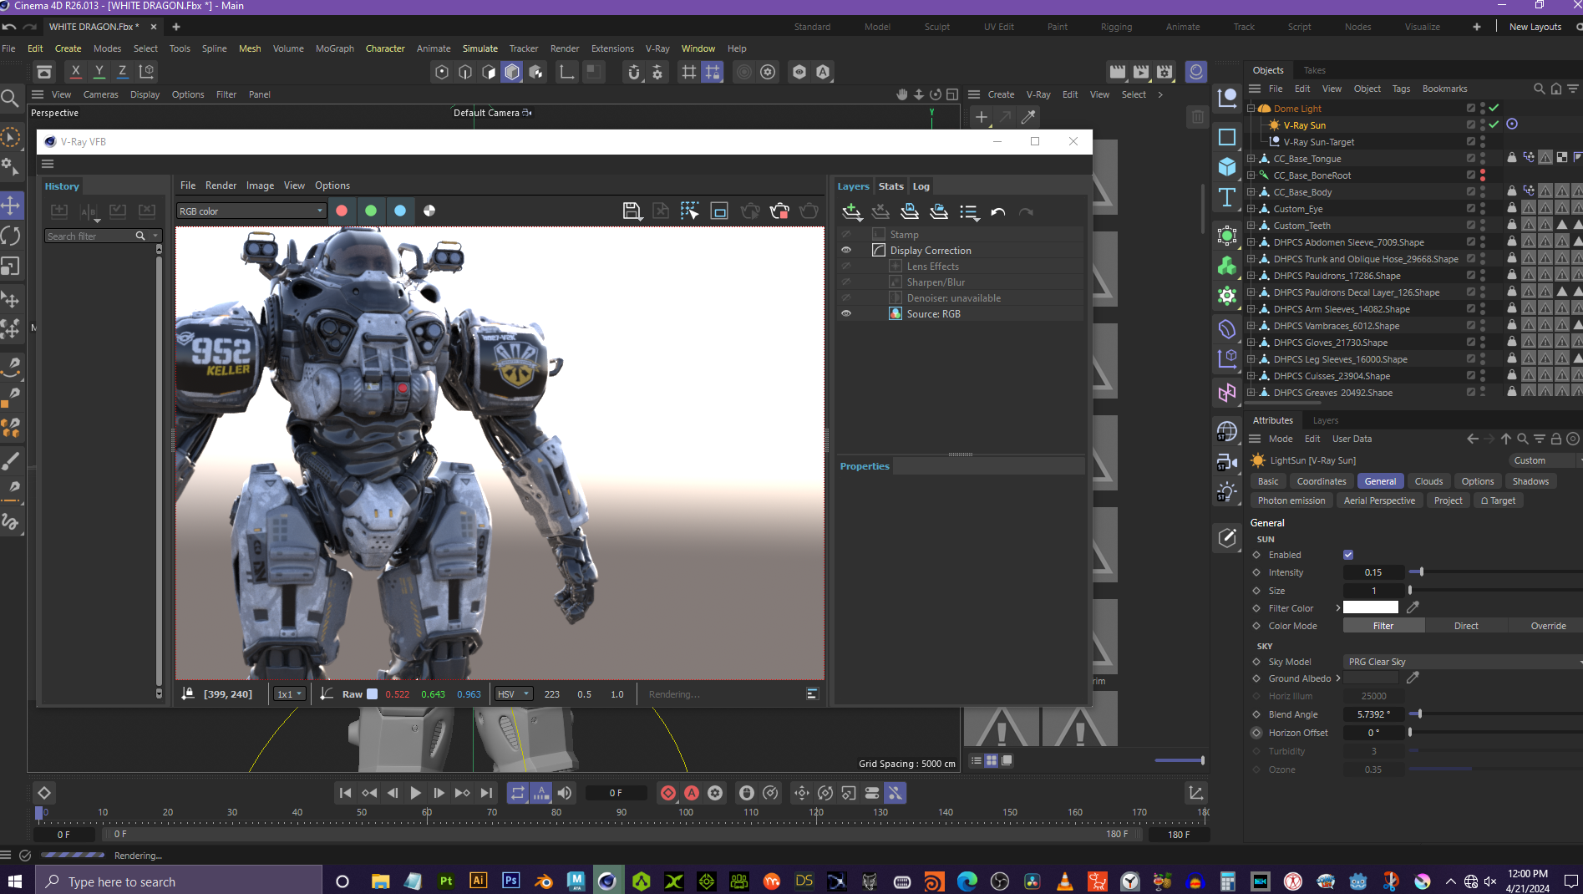Toggle the Y axis lock
Screen dimensions: 1583x894
click(x=99, y=72)
